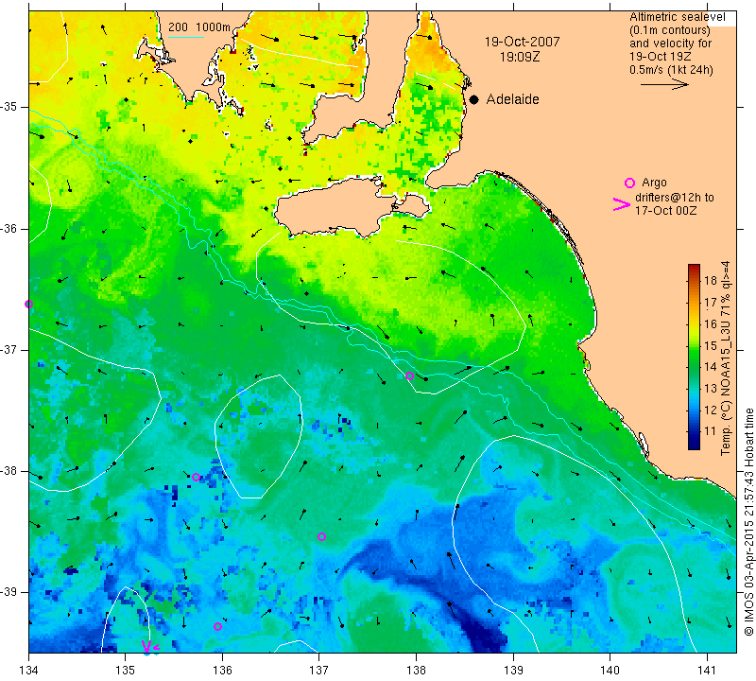Screen dimensions: 756x681
Task: Click the Argo float near 138E, 37.2S
Action: [410, 376]
